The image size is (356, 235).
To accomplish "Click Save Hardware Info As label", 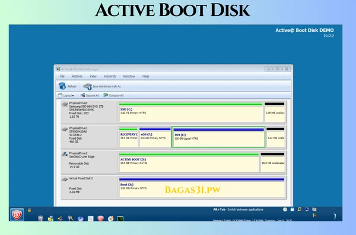I will click(106, 86).
